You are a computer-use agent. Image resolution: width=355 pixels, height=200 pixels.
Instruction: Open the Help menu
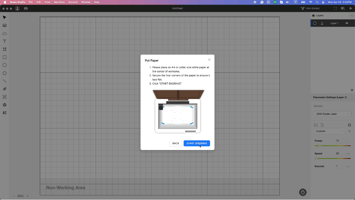click(x=97, y=2)
